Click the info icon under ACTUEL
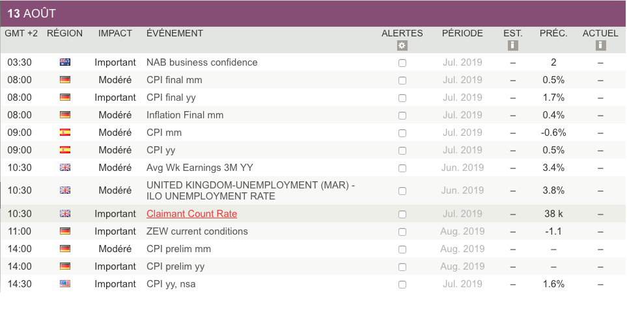This screenshot has width=627, height=321. [600, 45]
